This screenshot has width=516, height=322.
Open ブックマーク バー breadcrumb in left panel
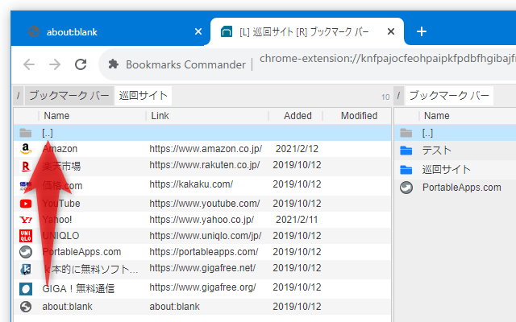pyautogui.click(x=69, y=96)
